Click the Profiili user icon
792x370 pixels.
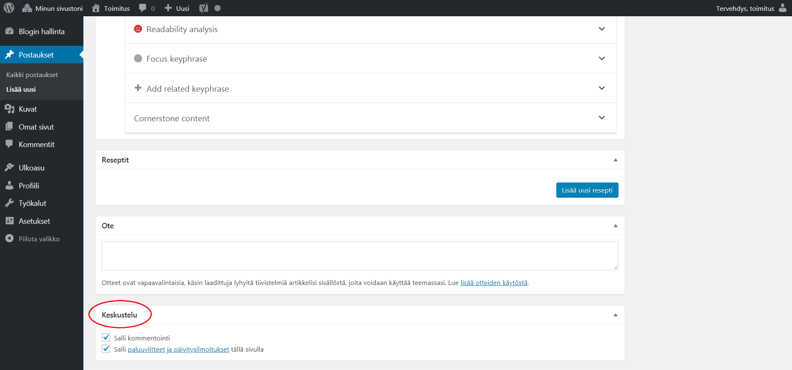pos(9,185)
